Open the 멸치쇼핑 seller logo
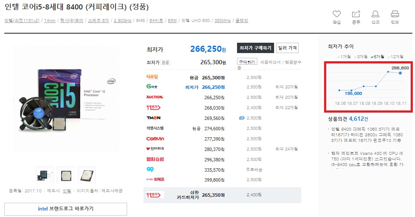The image size is (415, 217). click(x=155, y=159)
